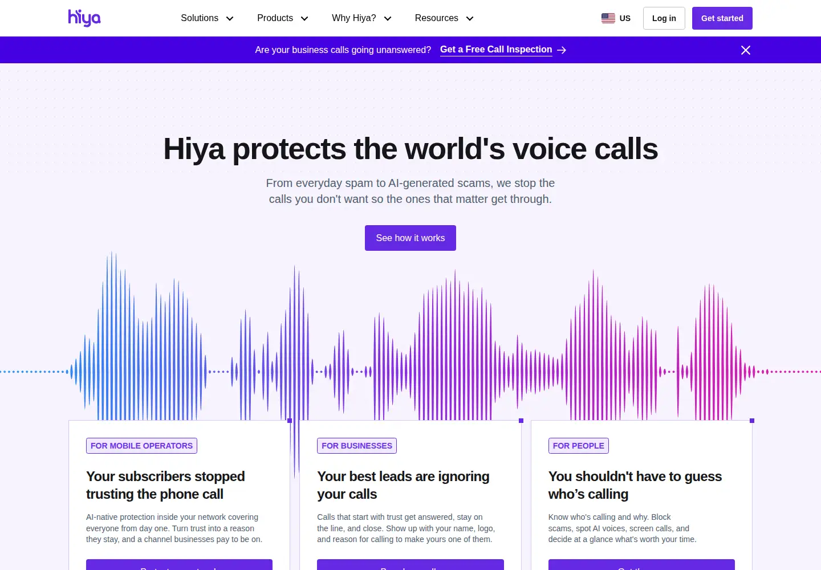Open Get a Free Call Inspection link
The image size is (821, 570).
click(496, 50)
